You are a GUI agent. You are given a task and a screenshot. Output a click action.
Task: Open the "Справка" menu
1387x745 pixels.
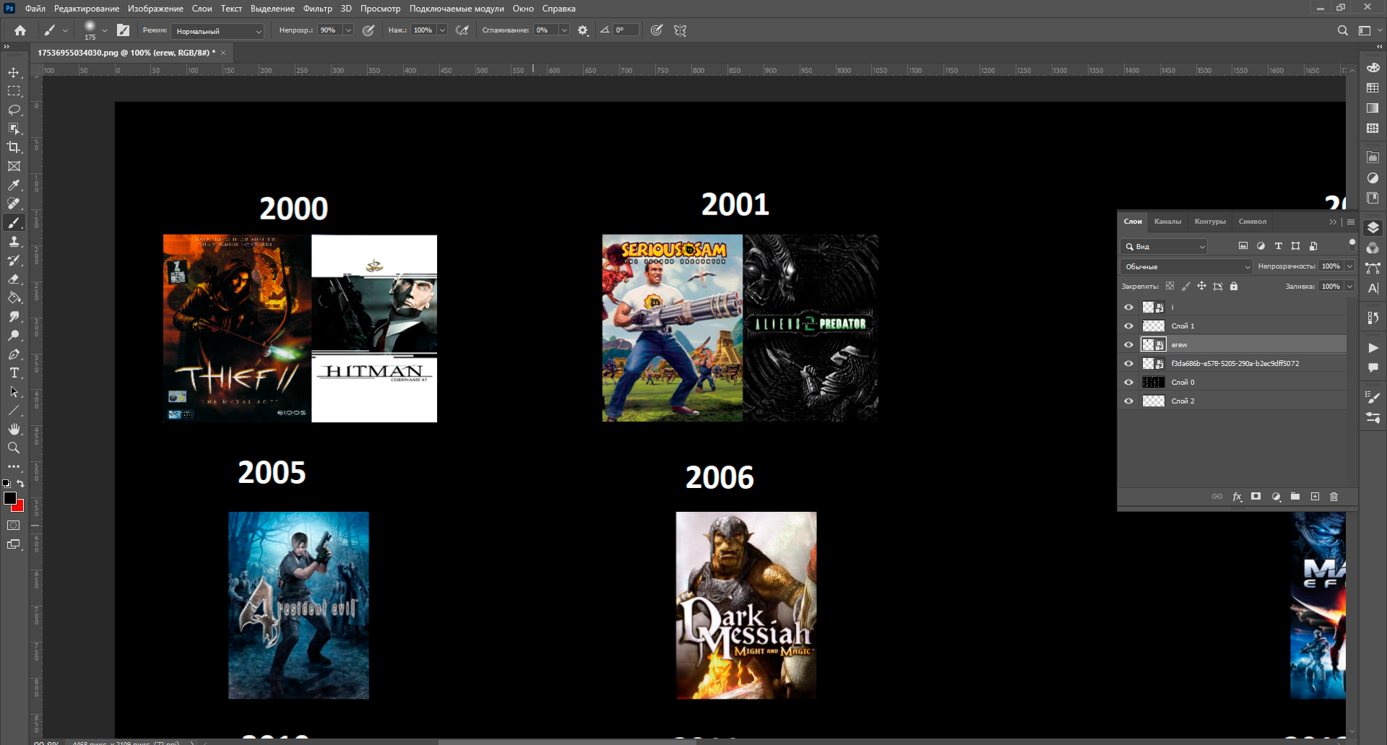[x=559, y=9]
